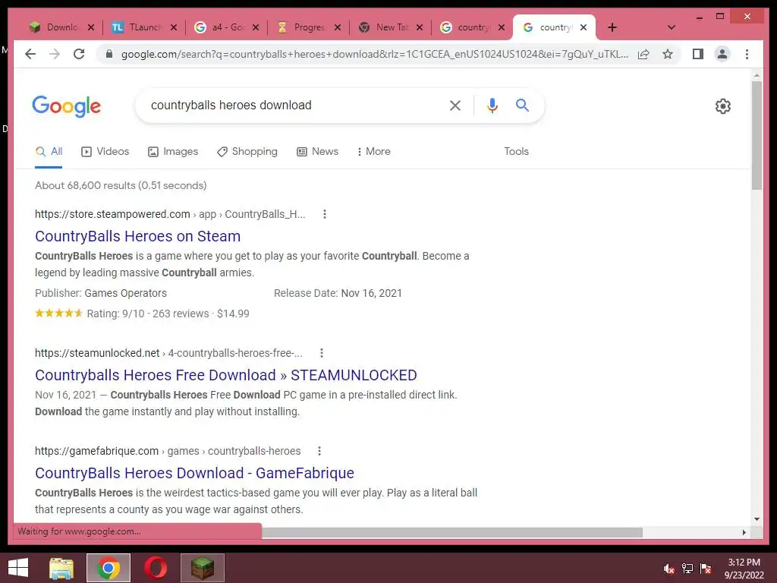This screenshot has height=583, width=777.
Task: Open CountryBalls Heroes Download - GameFabrique link
Action: click(x=194, y=474)
